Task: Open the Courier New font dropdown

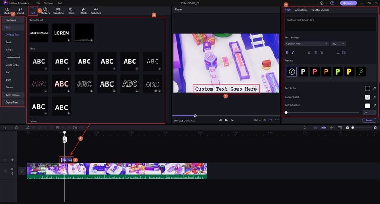Action: coord(306,44)
